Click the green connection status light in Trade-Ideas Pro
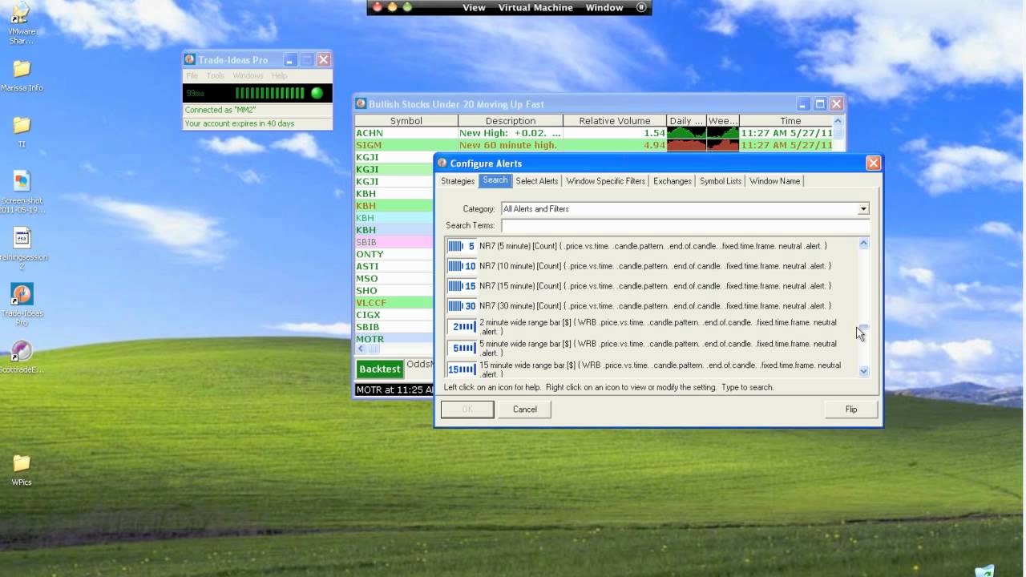The height and width of the screenshot is (577, 1026). point(317,93)
